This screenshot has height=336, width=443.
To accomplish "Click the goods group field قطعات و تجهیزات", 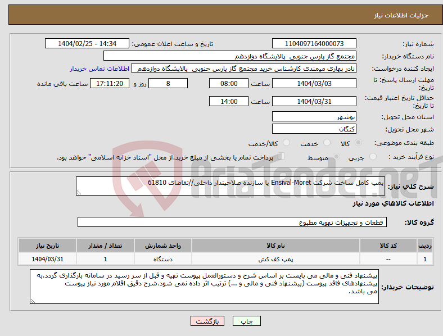I will tap(232, 222).
